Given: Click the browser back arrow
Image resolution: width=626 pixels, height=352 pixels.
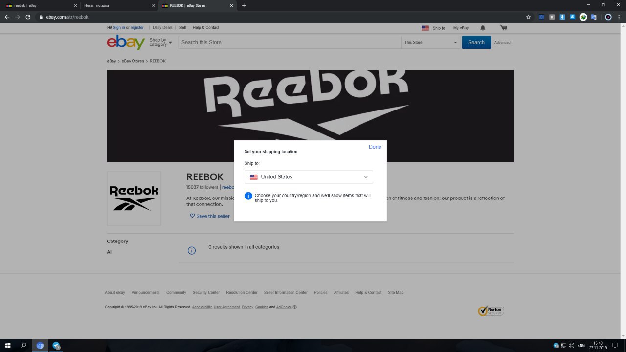Looking at the screenshot, I should [x=7, y=17].
